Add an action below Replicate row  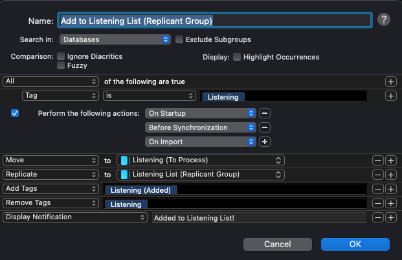(x=391, y=175)
